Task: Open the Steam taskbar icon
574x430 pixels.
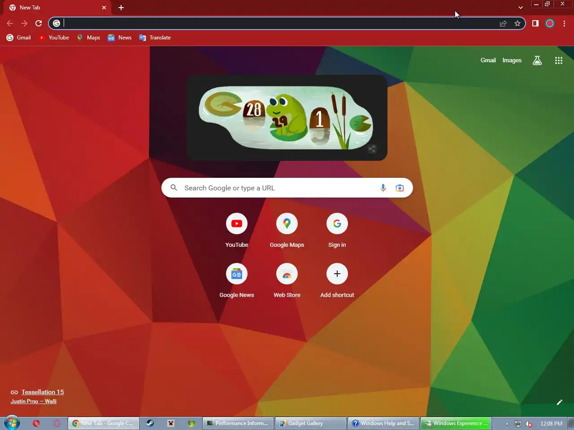Action: [x=150, y=423]
